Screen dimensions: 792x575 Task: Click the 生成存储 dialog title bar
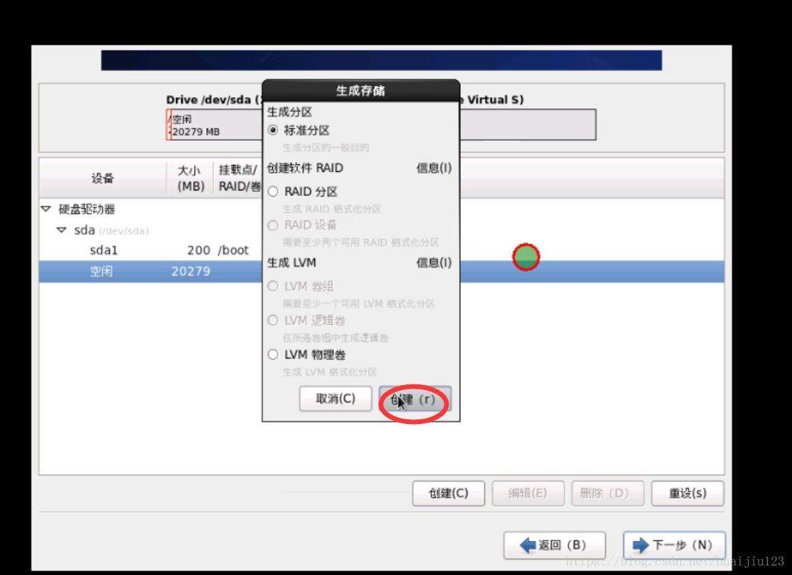360,91
